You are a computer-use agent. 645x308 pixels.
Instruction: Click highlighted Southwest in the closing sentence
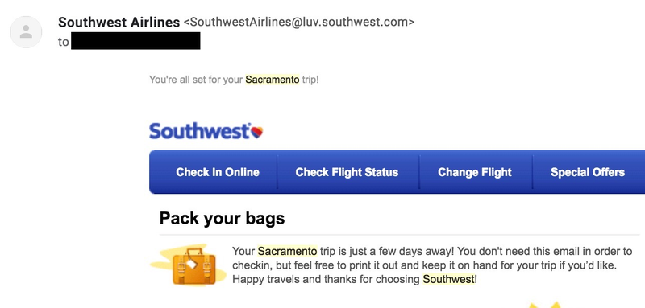tap(449, 280)
